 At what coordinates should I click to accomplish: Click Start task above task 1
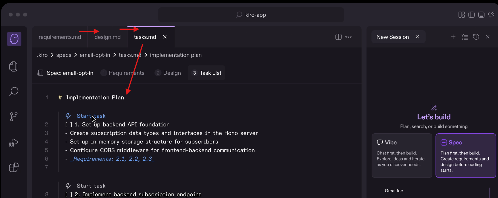(91, 116)
